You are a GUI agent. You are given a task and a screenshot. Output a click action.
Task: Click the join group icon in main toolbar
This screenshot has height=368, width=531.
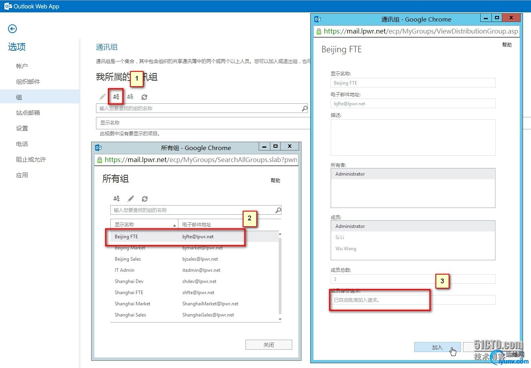point(116,97)
